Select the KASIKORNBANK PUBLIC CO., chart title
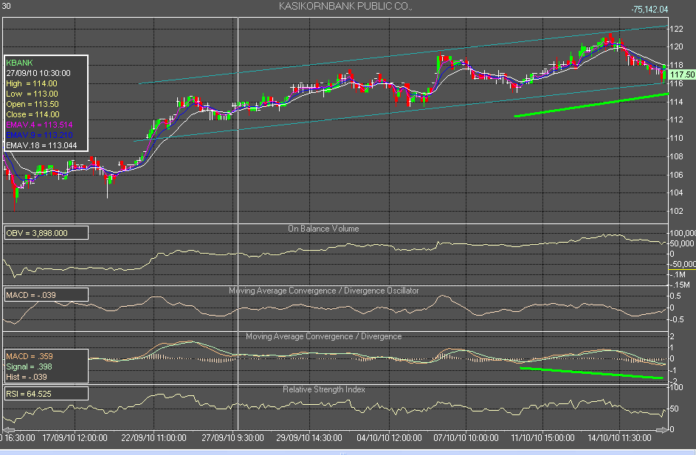 coord(345,6)
